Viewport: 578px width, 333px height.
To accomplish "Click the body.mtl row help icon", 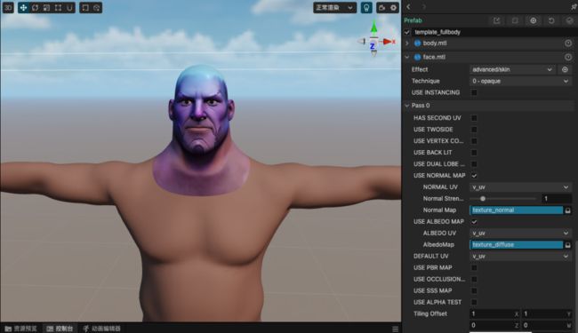I will pos(568,44).
